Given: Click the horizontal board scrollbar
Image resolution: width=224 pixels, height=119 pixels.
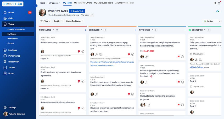Looking at the screenshot, I should click(106, 115).
